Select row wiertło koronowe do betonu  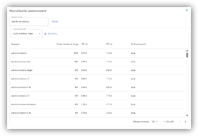[24, 104]
